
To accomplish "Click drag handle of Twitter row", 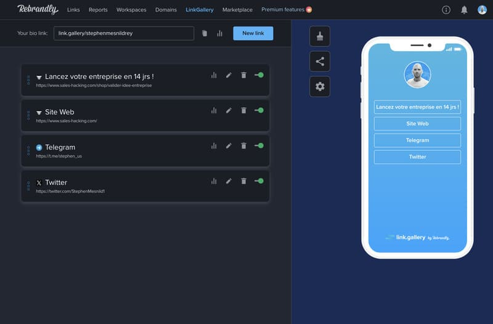I will [28, 186].
